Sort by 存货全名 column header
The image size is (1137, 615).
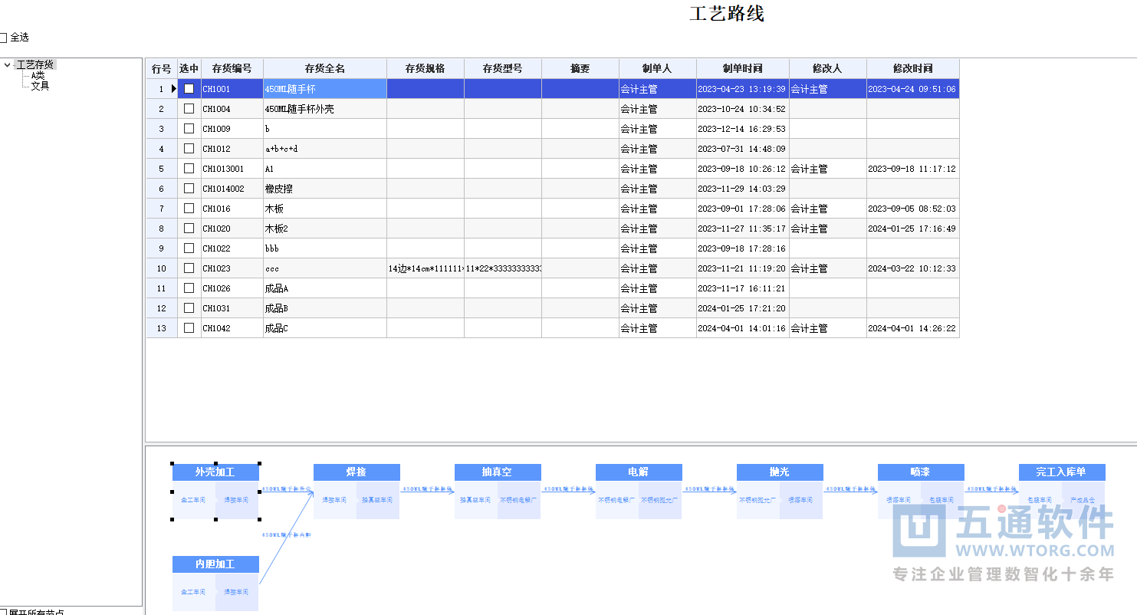pyautogui.click(x=325, y=68)
